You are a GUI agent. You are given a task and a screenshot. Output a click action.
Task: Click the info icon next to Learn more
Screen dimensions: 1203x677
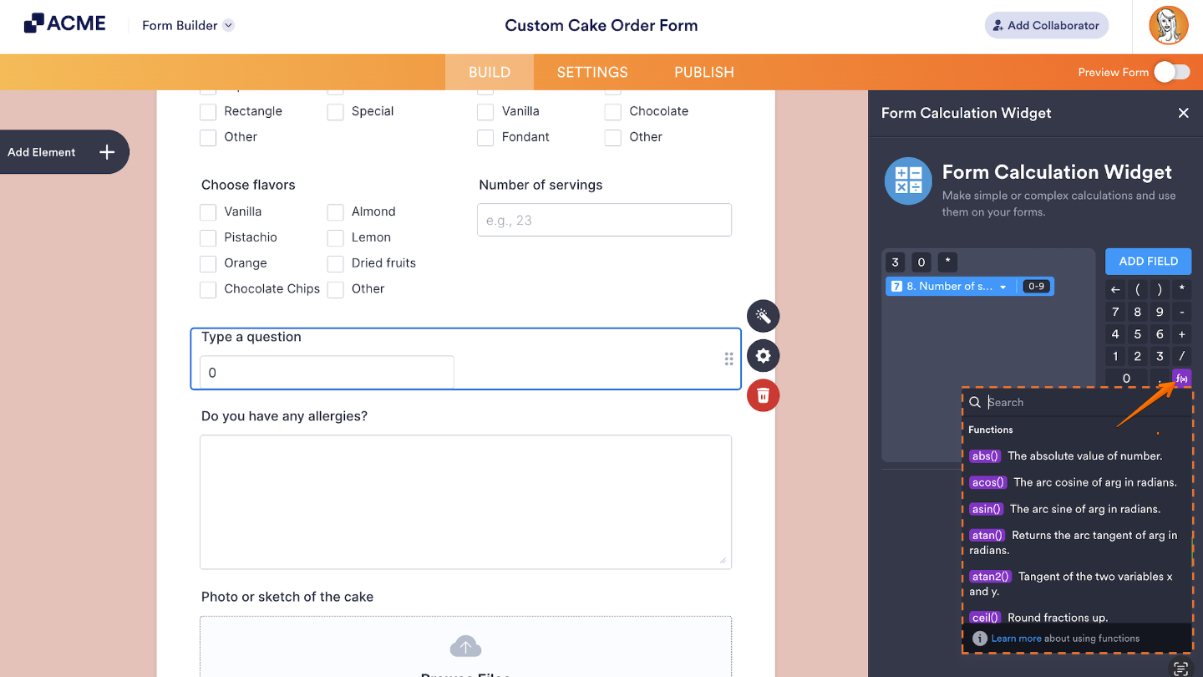[979, 638]
